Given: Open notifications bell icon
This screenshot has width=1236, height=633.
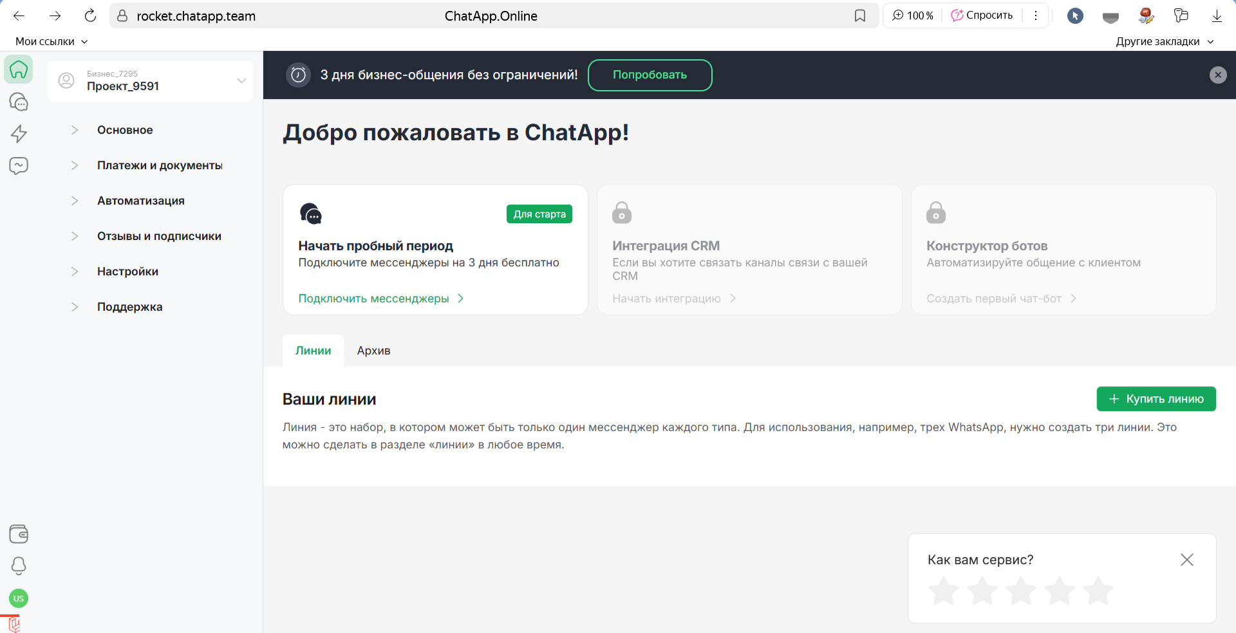Looking at the screenshot, I should pyautogui.click(x=19, y=566).
